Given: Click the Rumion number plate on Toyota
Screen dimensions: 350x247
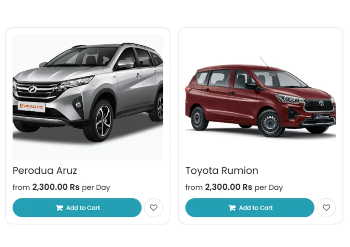Looking at the screenshot, I should 323,116.
